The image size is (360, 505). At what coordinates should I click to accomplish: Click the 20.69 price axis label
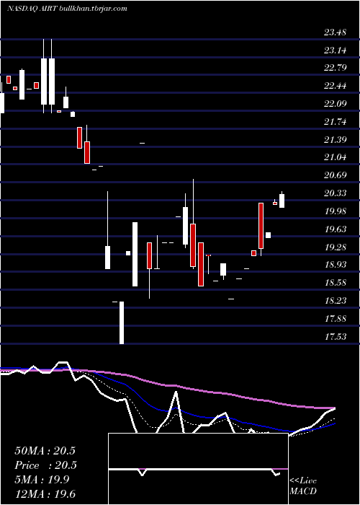[x=336, y=175]
